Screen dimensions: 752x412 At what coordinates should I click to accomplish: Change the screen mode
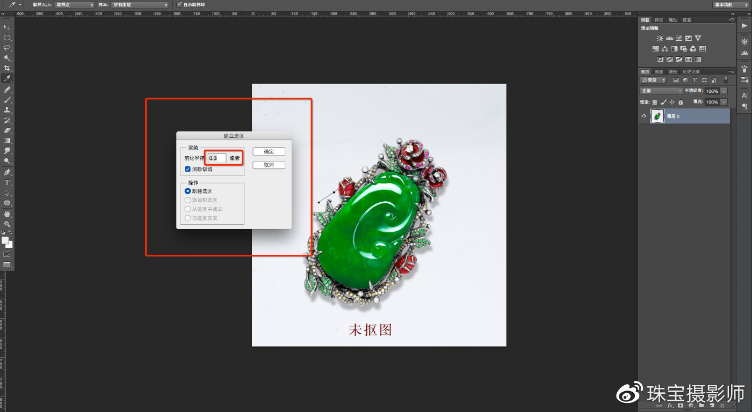(x=7, y=265)
